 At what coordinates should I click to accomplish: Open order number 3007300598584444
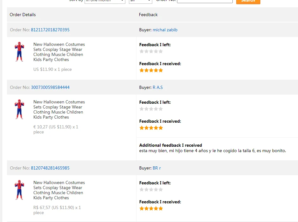50,87
